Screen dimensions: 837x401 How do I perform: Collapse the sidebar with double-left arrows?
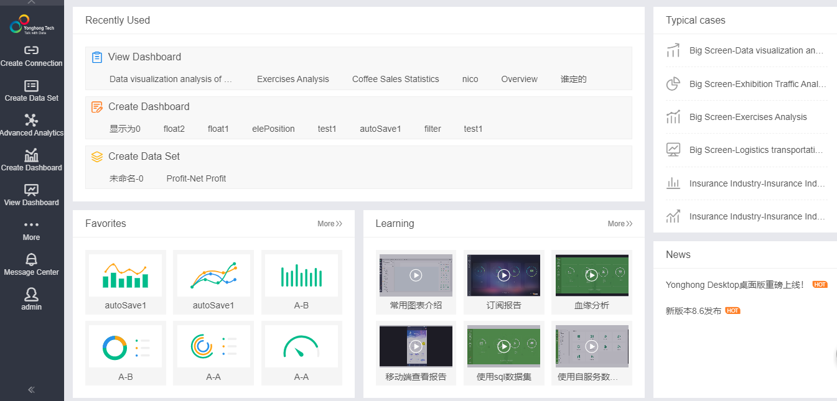(31, 390)
